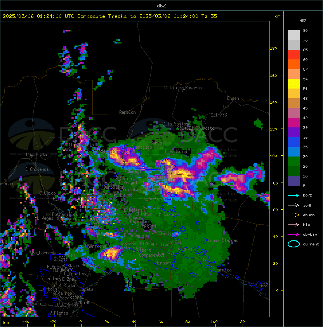Screen dimensions: 323x327
Task: Click the TUNUYAN map label
Action: click(82, 303)
